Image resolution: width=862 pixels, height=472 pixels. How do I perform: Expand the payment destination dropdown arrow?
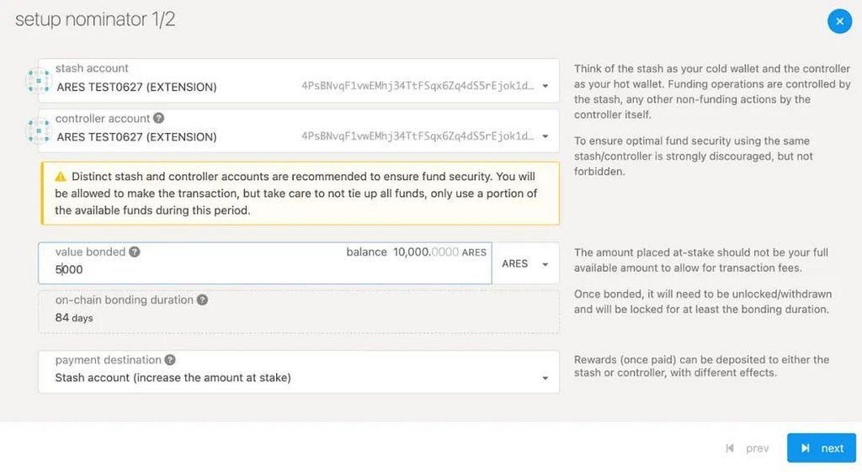click(x=545, y=378)
